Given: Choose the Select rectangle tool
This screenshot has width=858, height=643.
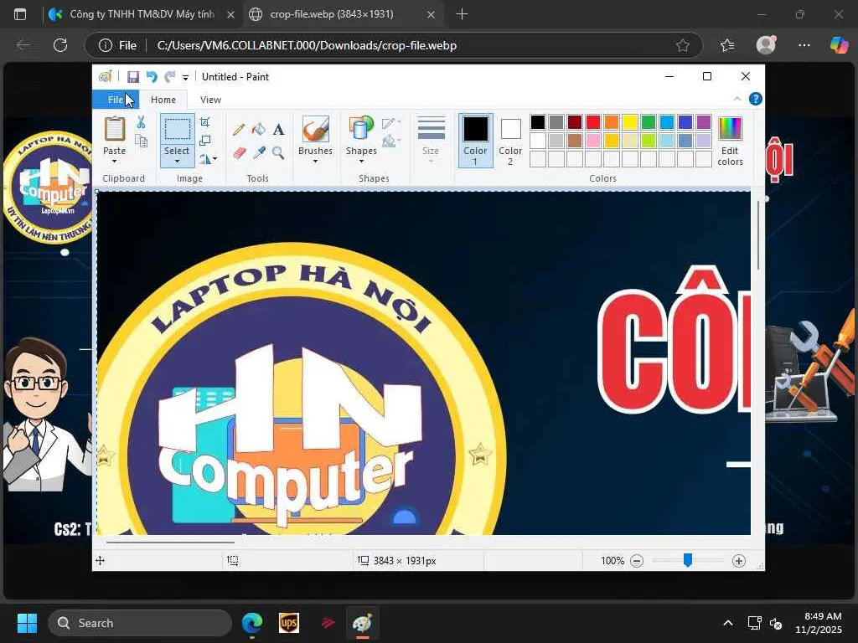Looking at the screenshot, I should [x=178, y=129].
